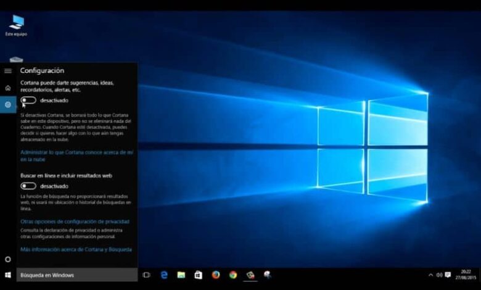The width and height of the screenshot is (481, 290).
Task: Open Windows Store from taskbar
Action: coord(199,275)
